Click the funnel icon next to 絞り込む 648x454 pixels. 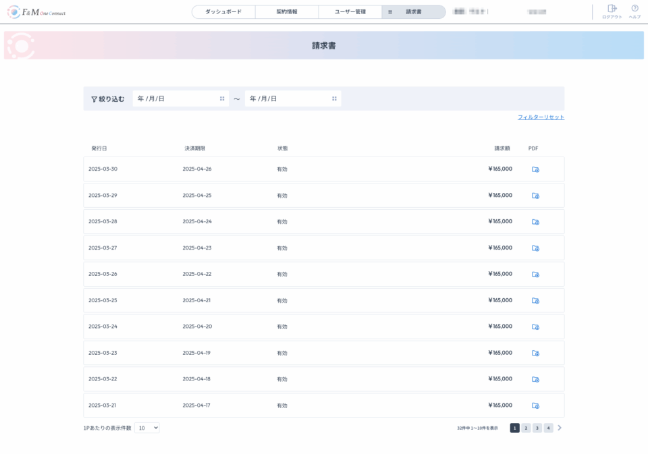(94, 98)
